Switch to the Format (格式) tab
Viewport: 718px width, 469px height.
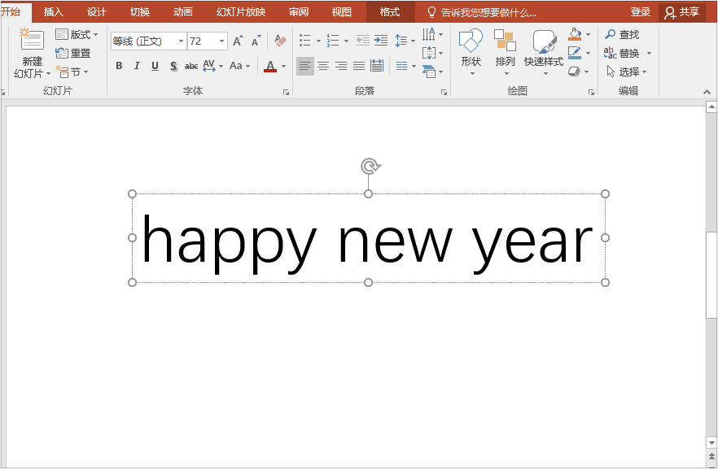pyautogui.click(x=390, y=12)
